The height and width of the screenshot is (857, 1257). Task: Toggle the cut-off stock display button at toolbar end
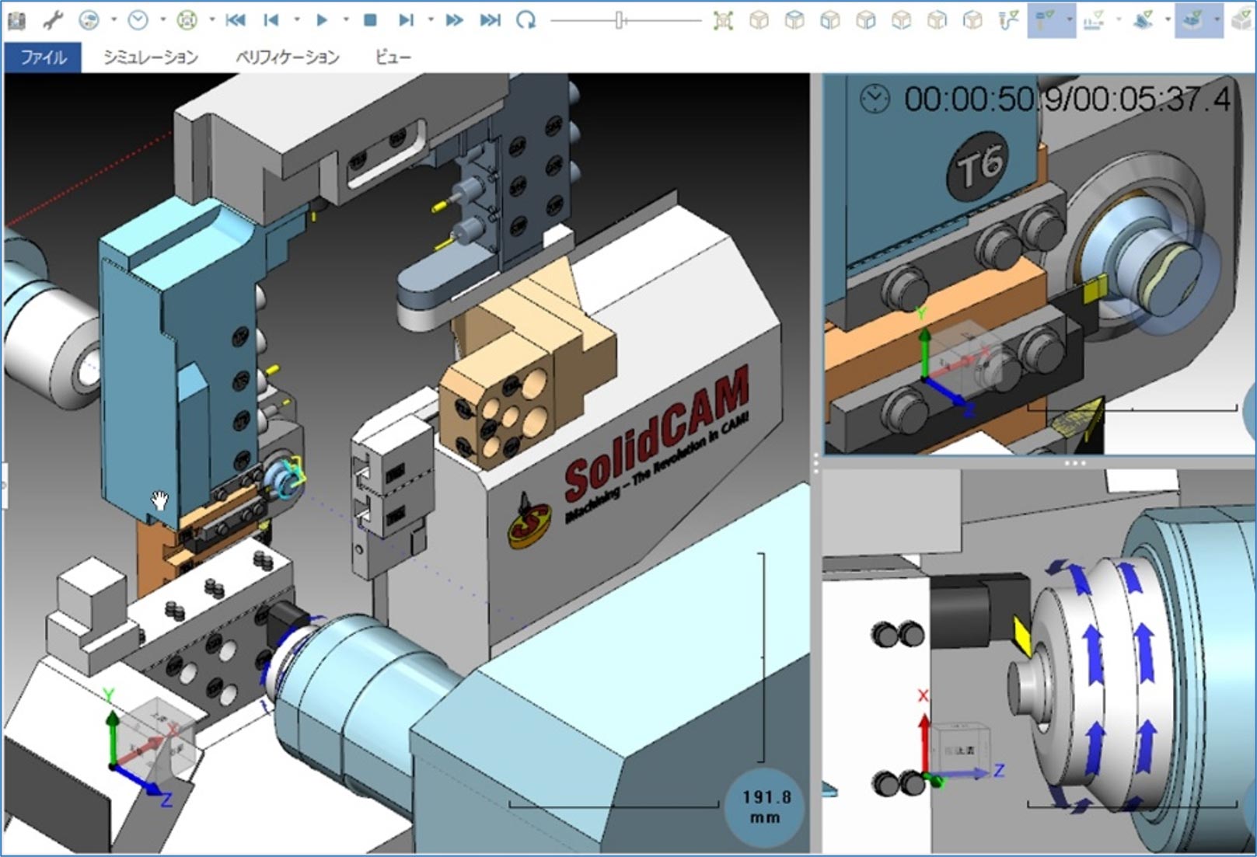tap(1242, 20)
